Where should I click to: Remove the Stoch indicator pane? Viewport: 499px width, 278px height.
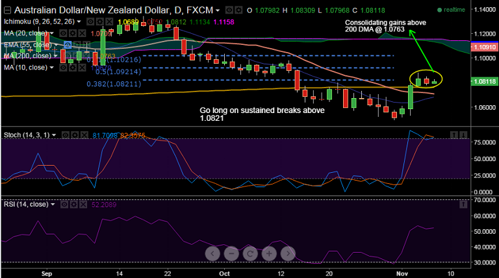tap(84, 135)
